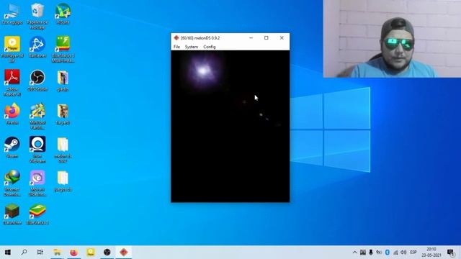Select the Este equipo desktop icon
461x259 pixels.
[12, 14]
